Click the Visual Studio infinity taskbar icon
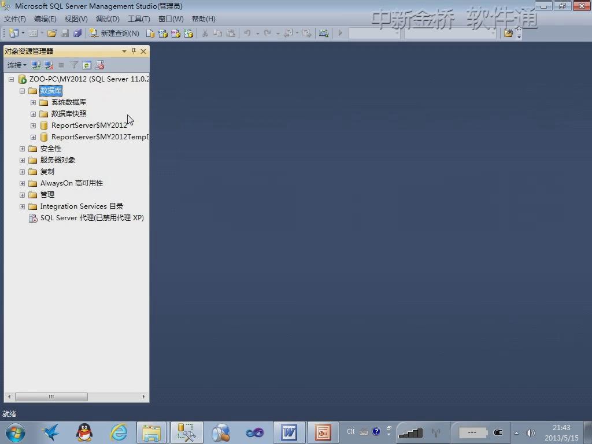 point(255,432)
